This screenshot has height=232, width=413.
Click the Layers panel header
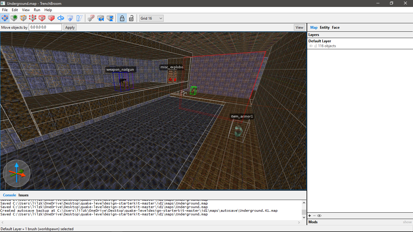[360, 35]
